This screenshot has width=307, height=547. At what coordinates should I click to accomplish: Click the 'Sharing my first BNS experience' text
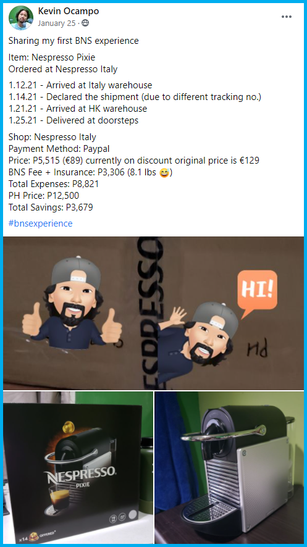click(74, 41)
